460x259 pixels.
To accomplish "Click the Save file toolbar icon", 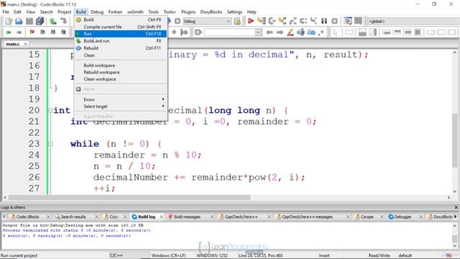I will point(29,21).
